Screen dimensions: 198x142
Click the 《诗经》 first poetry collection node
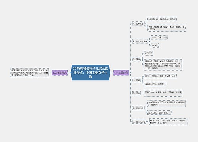(162, 19)
